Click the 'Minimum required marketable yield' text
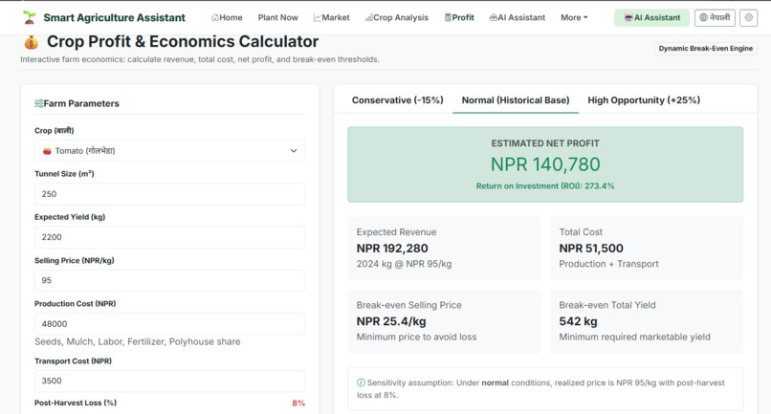 point(635,338)
